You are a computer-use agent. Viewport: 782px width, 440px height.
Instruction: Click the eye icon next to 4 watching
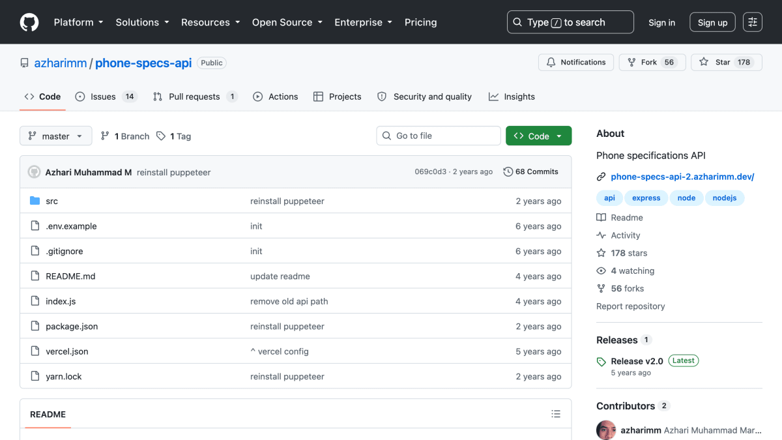click(x=601, y=271)
